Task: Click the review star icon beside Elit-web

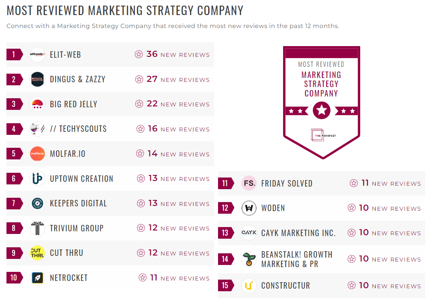Action: tap(139, 54)
